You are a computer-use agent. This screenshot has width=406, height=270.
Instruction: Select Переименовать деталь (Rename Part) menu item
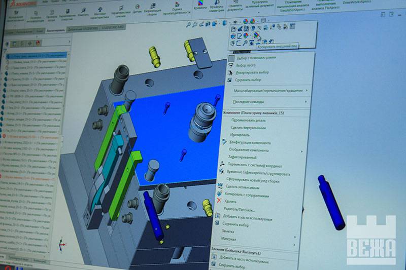pyautogui.click(x=248, y=121)
